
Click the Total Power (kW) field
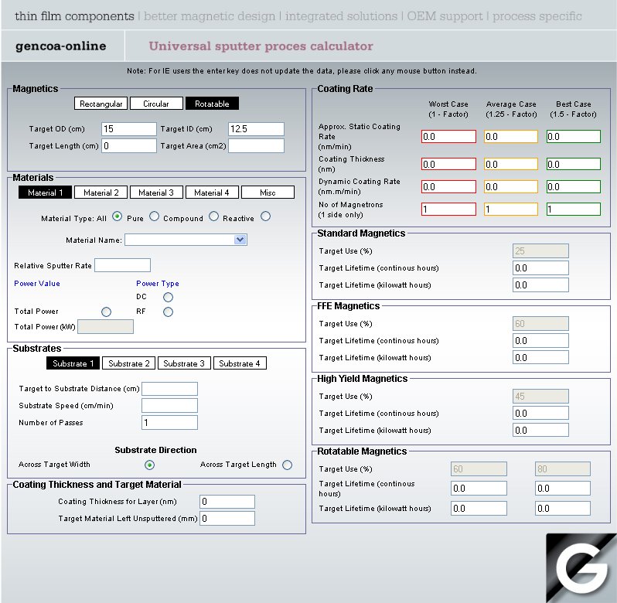point(105,326)
